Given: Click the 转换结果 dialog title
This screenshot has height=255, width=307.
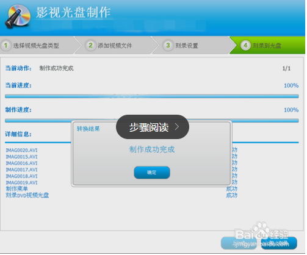Looking at the screenshot, I should (x=88, y=129).
